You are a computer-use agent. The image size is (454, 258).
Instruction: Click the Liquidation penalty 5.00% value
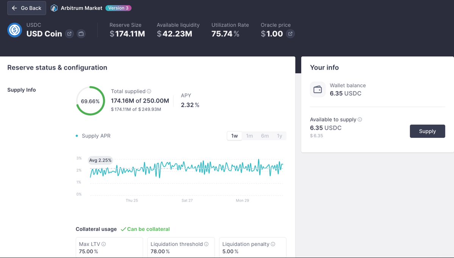pos(230,251)
